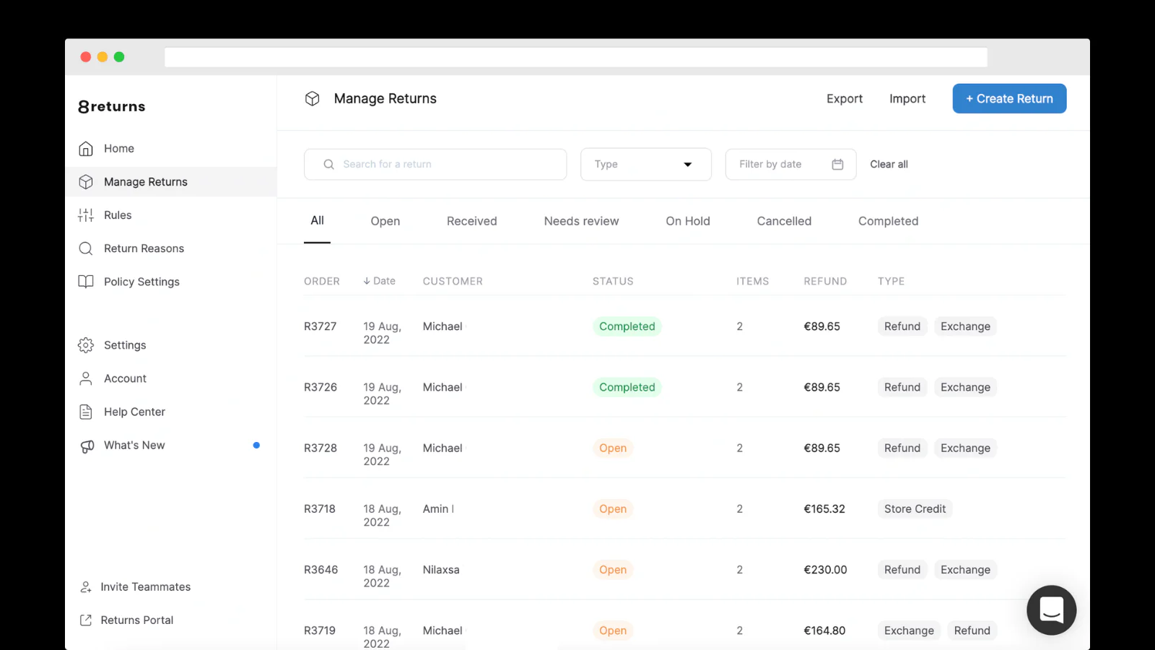Open order R3726 row
This screenshot has height=650, width=1155.
(x=684, y=387)
